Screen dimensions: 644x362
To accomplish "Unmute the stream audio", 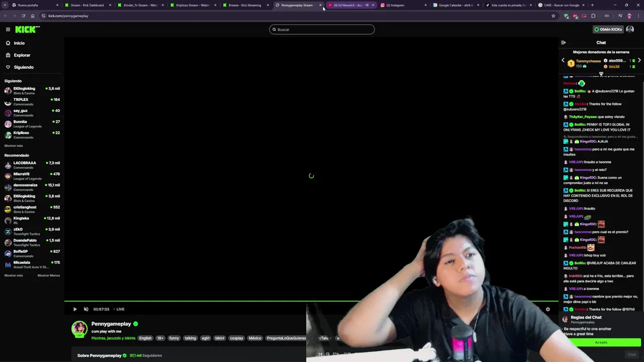I will (x=86, y=309).
